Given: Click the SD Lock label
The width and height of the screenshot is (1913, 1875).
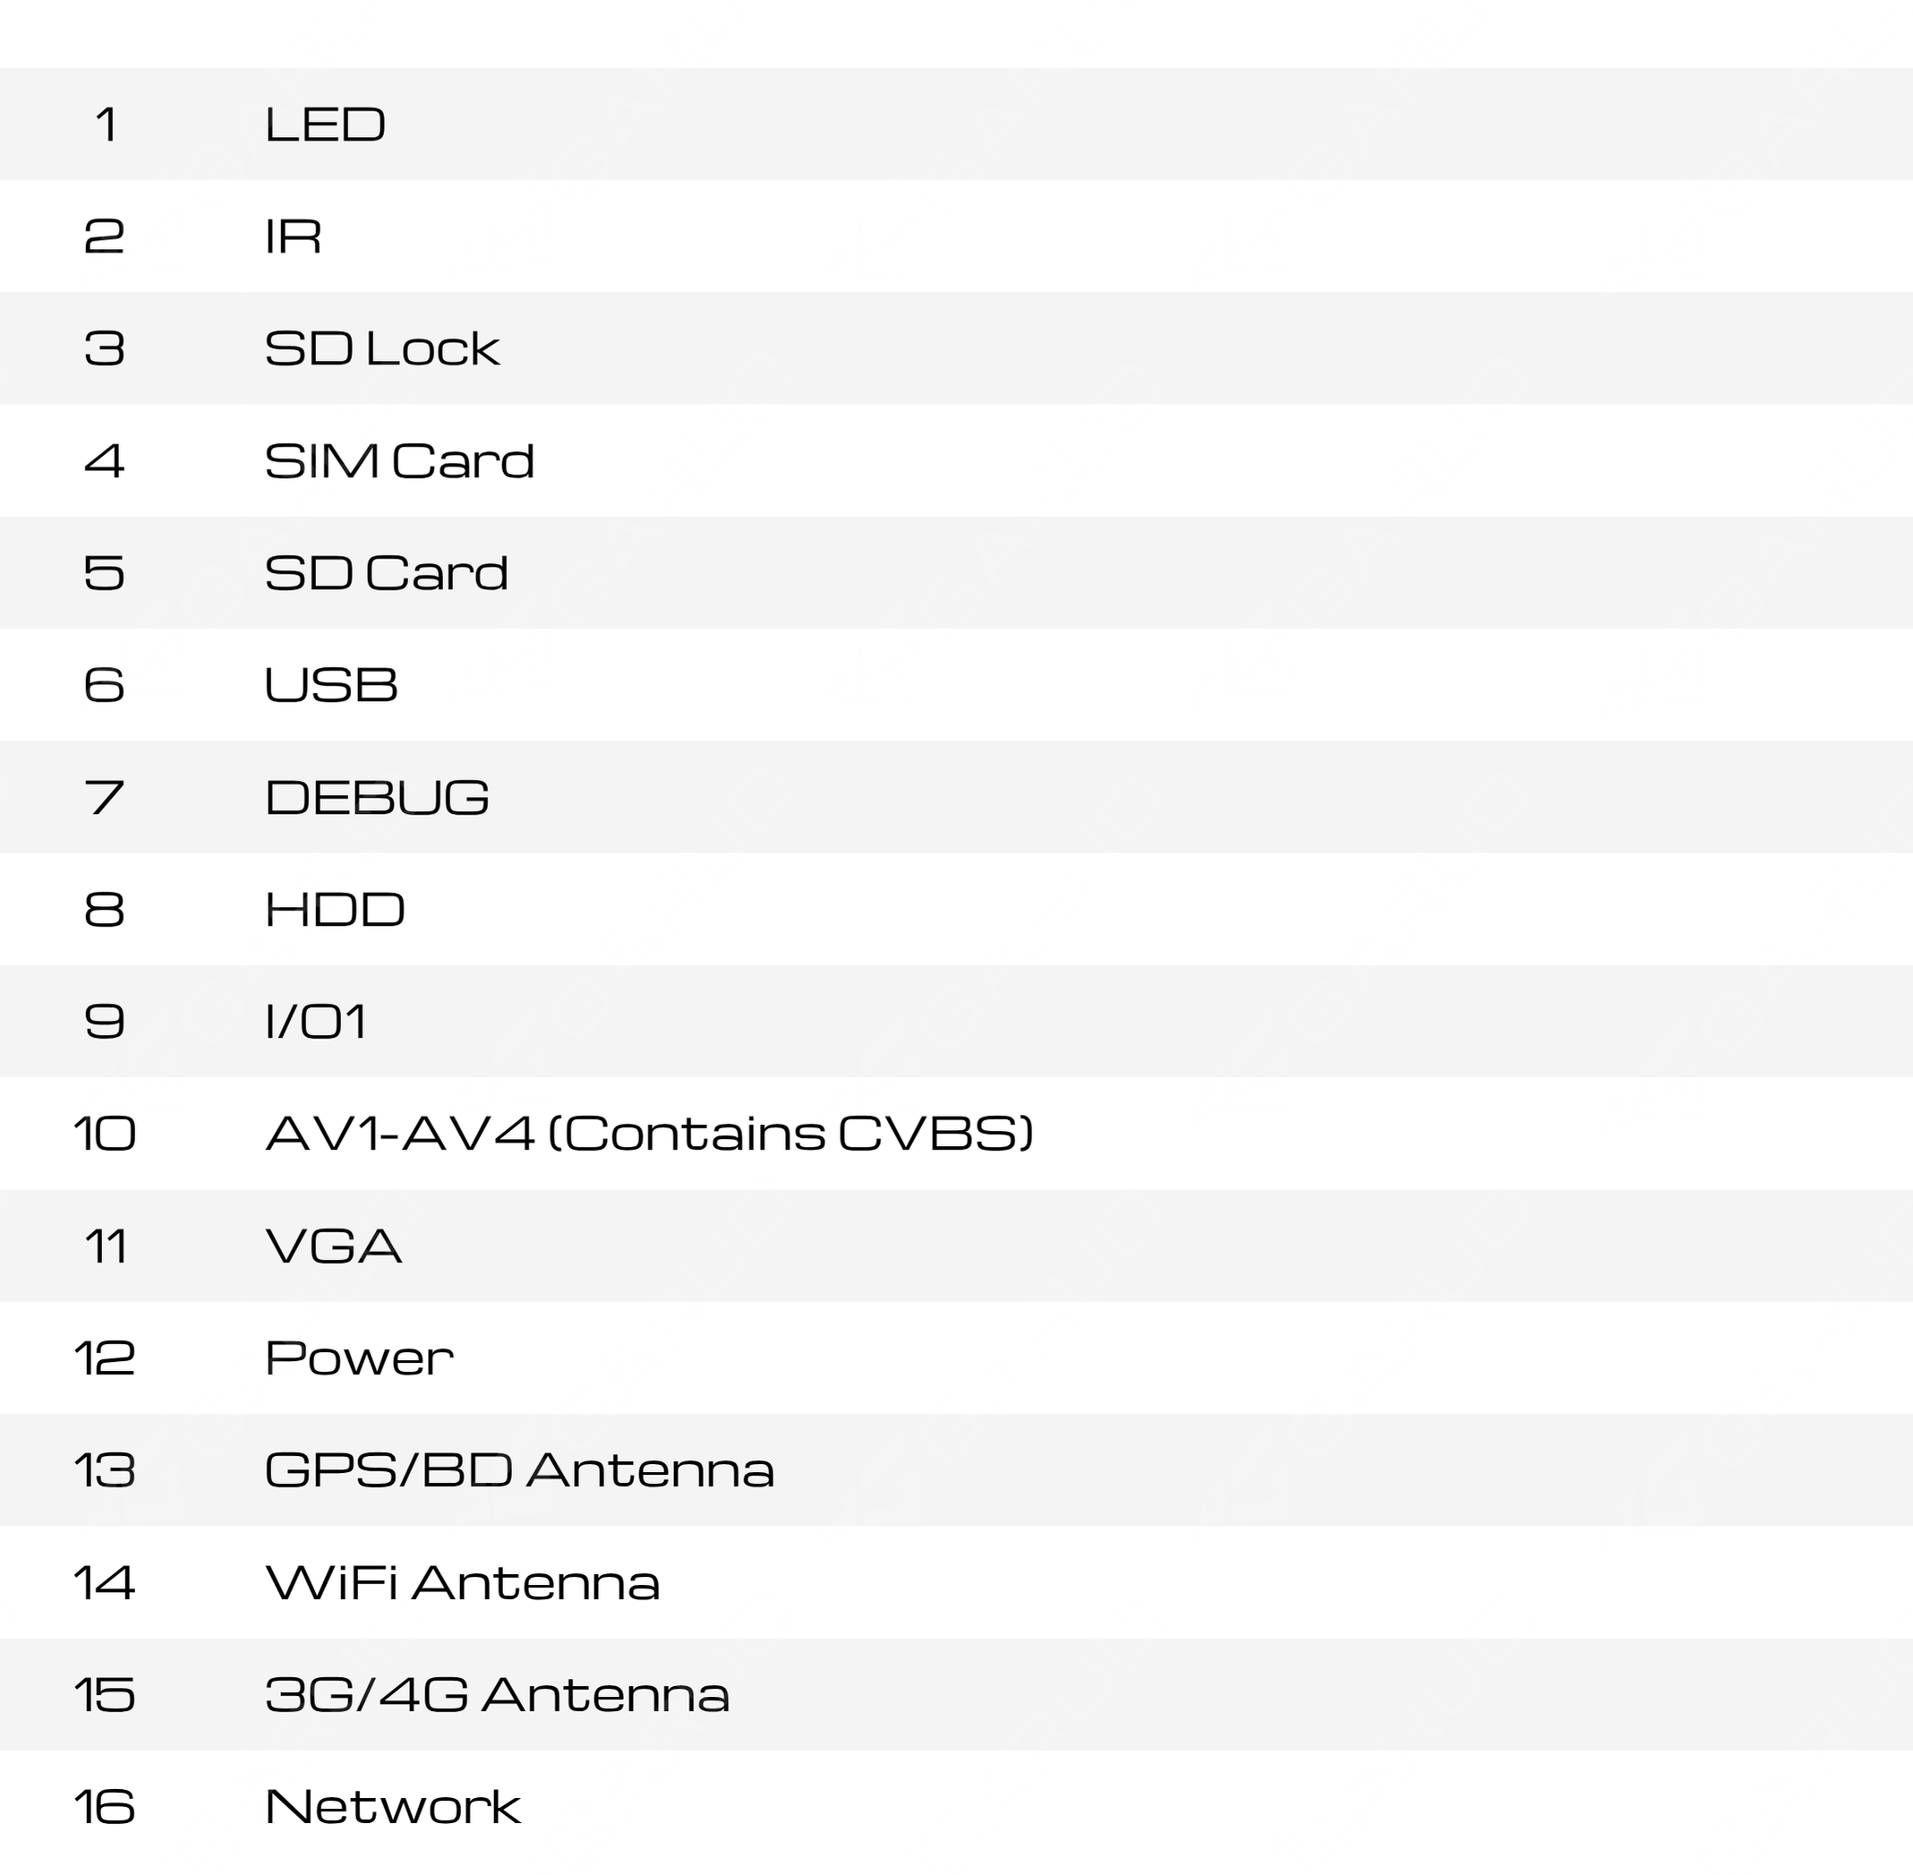Looking at the screenshot, I should point(382,349).
